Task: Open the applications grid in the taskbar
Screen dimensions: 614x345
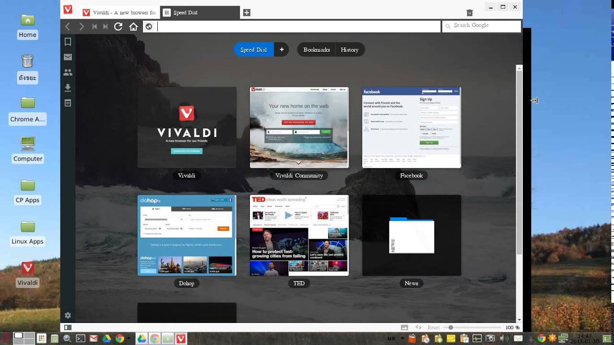Action: click(41, 339)
